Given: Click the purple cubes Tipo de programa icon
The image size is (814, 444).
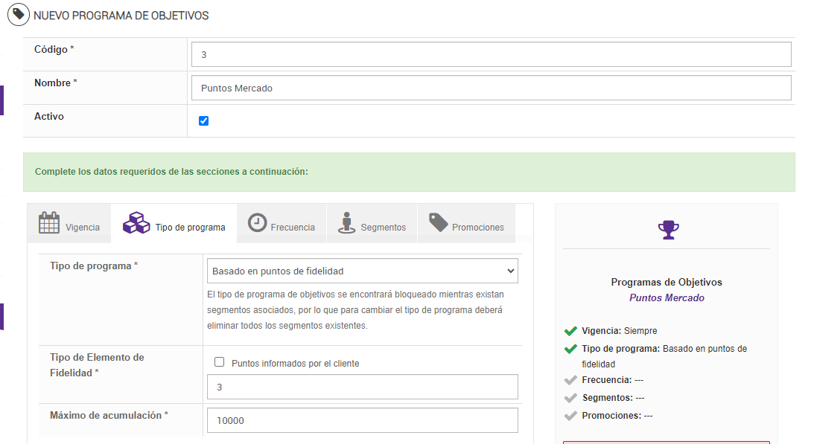Looking at the screenshot, I should [x=136, y=223].
